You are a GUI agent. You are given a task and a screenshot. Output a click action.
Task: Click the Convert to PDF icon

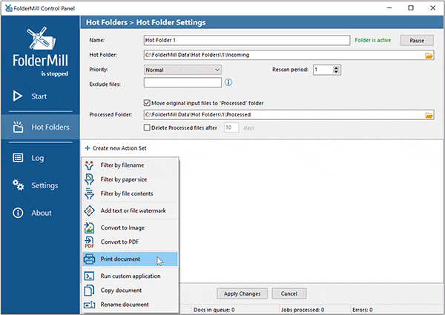(89, 242)
